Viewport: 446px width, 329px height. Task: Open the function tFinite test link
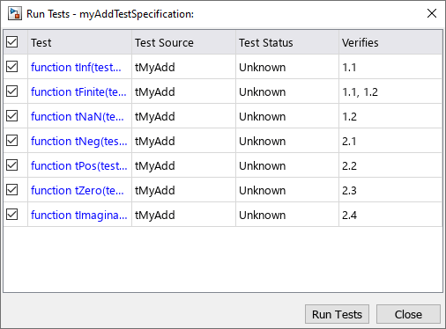click(78, 92)
